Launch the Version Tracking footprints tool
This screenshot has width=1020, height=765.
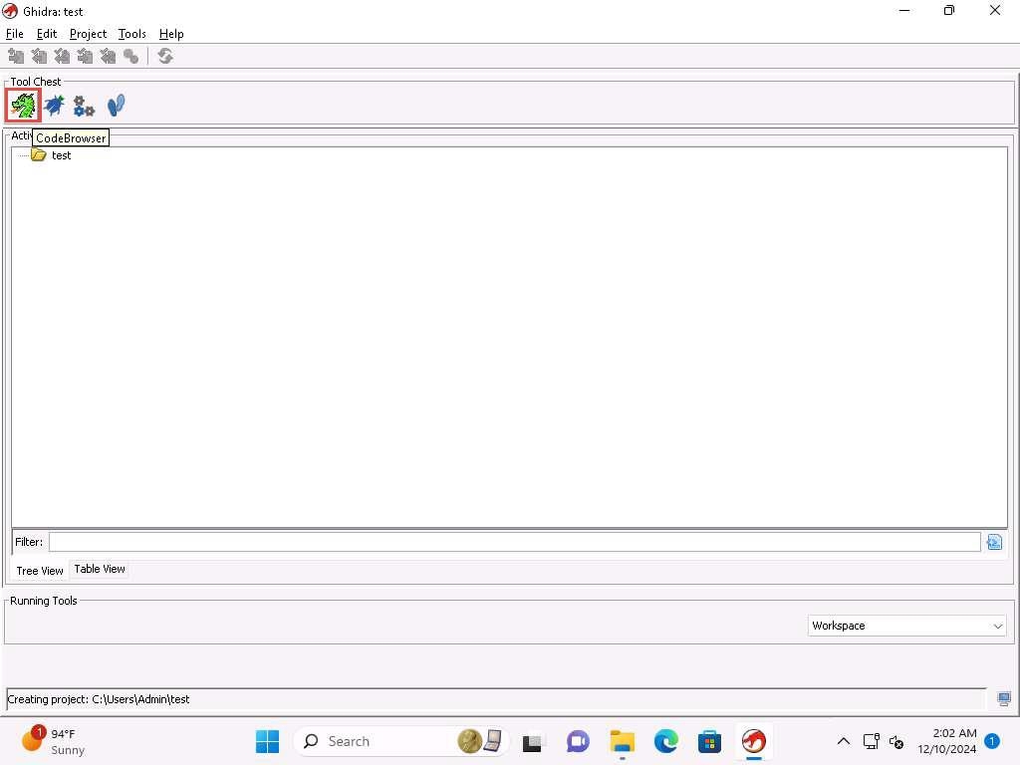[116, 105]
